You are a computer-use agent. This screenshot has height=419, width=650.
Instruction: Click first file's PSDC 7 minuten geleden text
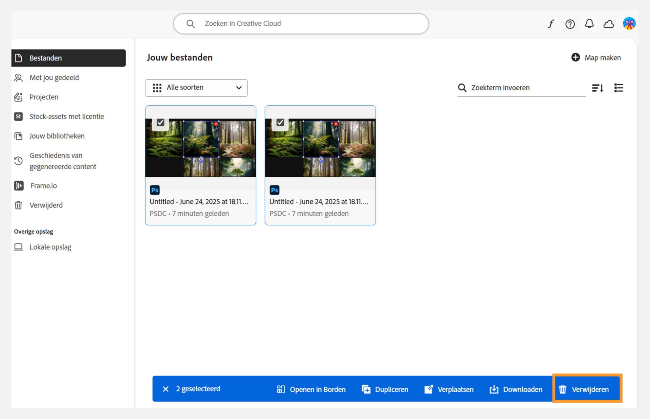[x=189, y=214]
